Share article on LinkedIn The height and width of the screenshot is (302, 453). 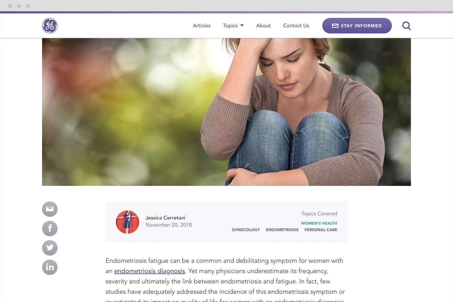pyautogui.click(x=50, y=267)
